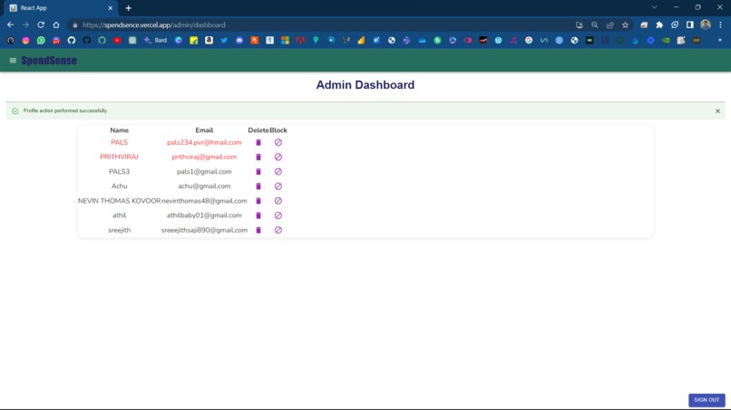This screenshot has width=731, height=410.
Task: Open the Twitter bookmark
Action: (224, 41)
